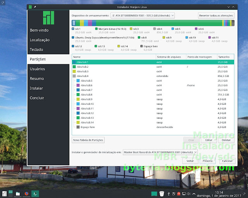248x198 pixels.
Task: Select the /dev/sdc10 swap row
Action: click(x=153, y=104)
